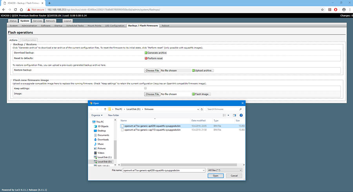The width and height of the screenshot is (353, 192).
Task: Bookmark this page with the star icon
Action: click(323, 9)
